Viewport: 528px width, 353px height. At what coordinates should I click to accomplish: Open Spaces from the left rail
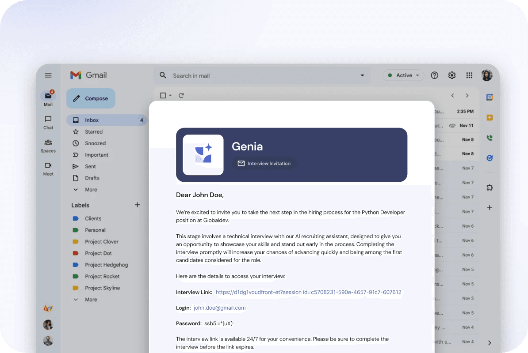tap(48, 146)
